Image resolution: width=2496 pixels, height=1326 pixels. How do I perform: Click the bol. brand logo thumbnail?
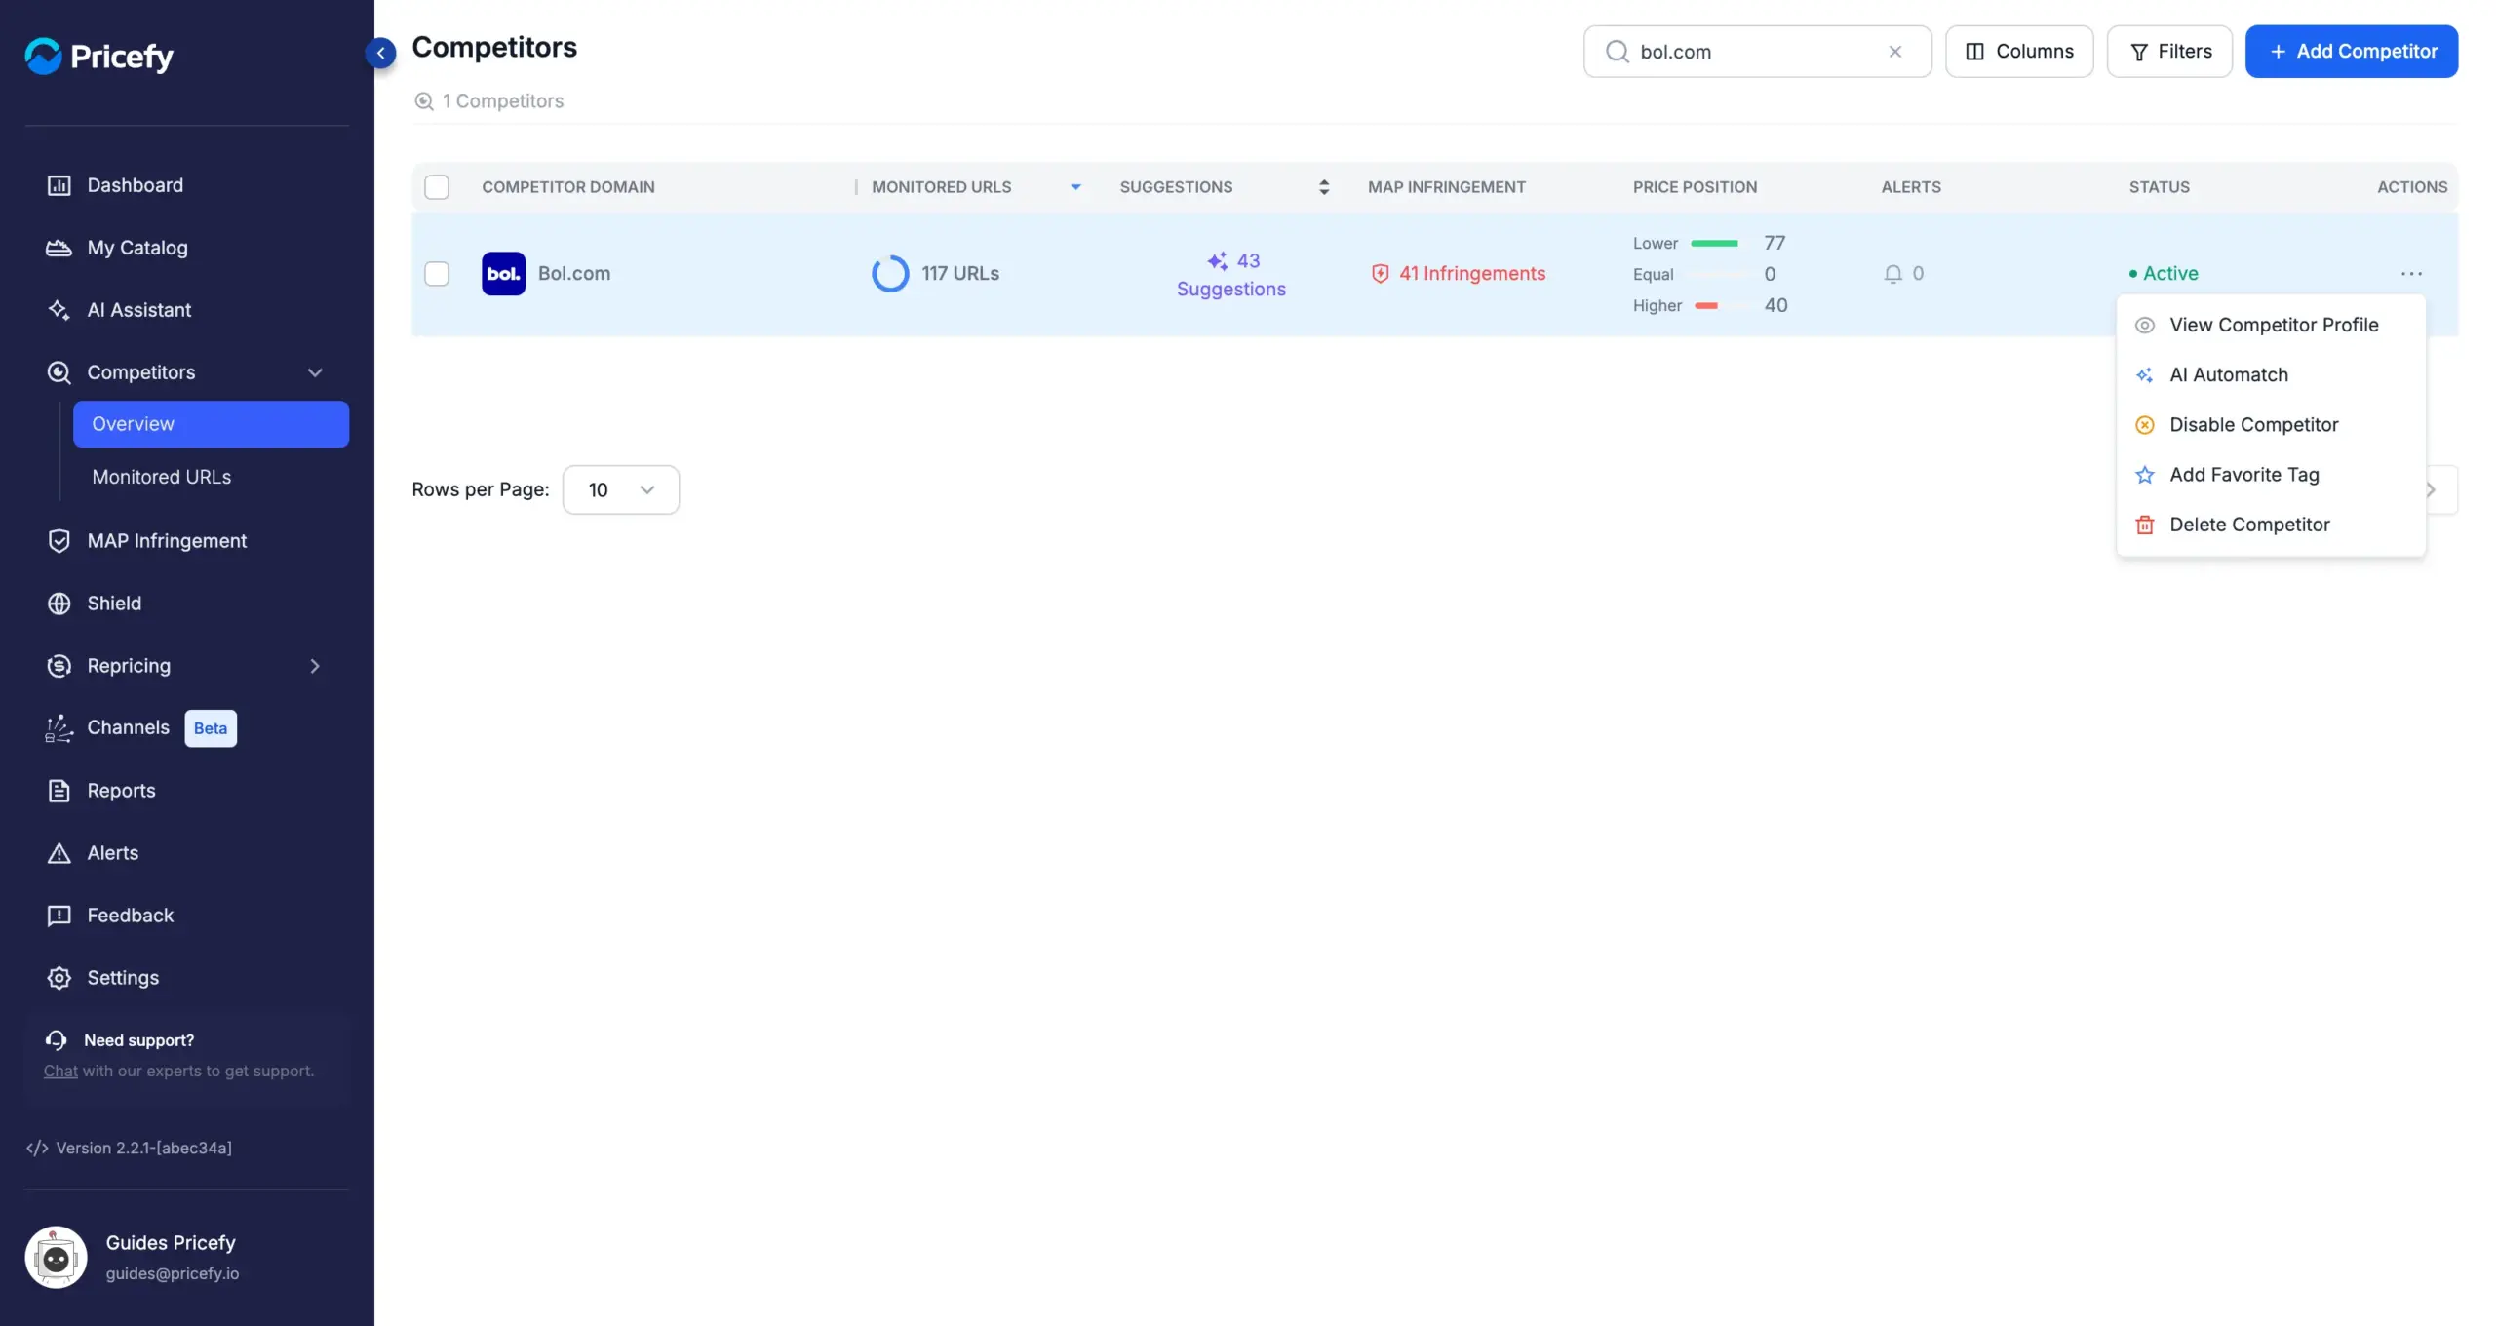tap(504, 274)
